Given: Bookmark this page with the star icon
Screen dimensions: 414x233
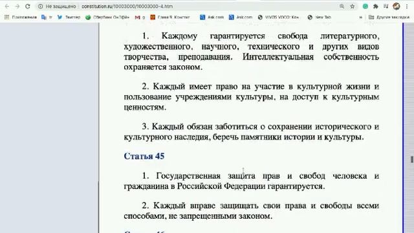Looking at the screenshot, I should tap(352, 6).
